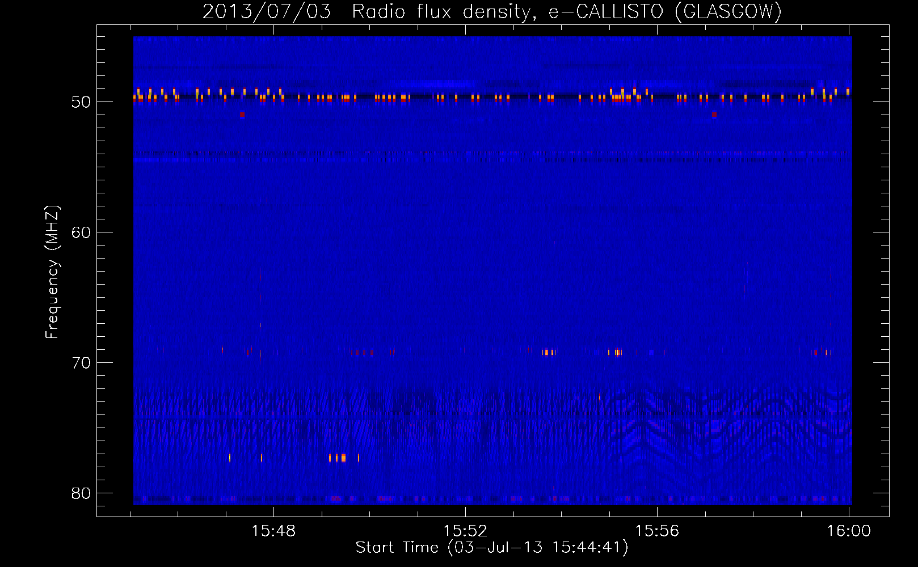The width and height of the screenshot is (918, 567).
Task: Click the 16:00 time tick label
Action: click(849, 531)
